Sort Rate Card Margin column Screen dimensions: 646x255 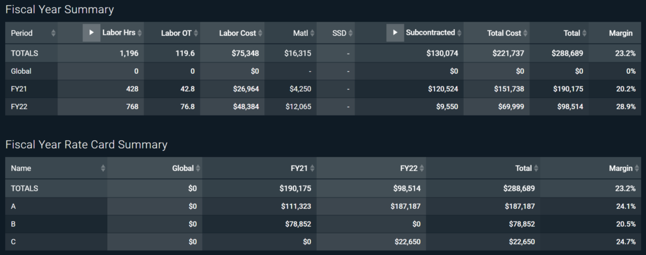[x=638, y=169]
